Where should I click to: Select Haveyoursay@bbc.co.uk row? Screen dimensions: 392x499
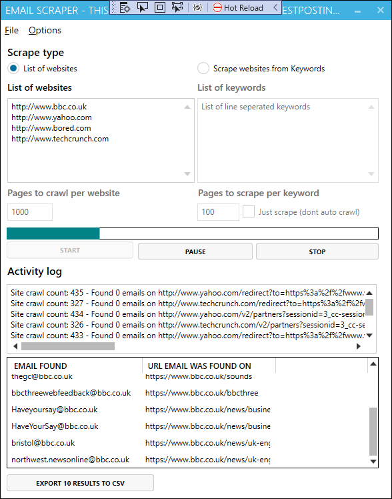187,410
